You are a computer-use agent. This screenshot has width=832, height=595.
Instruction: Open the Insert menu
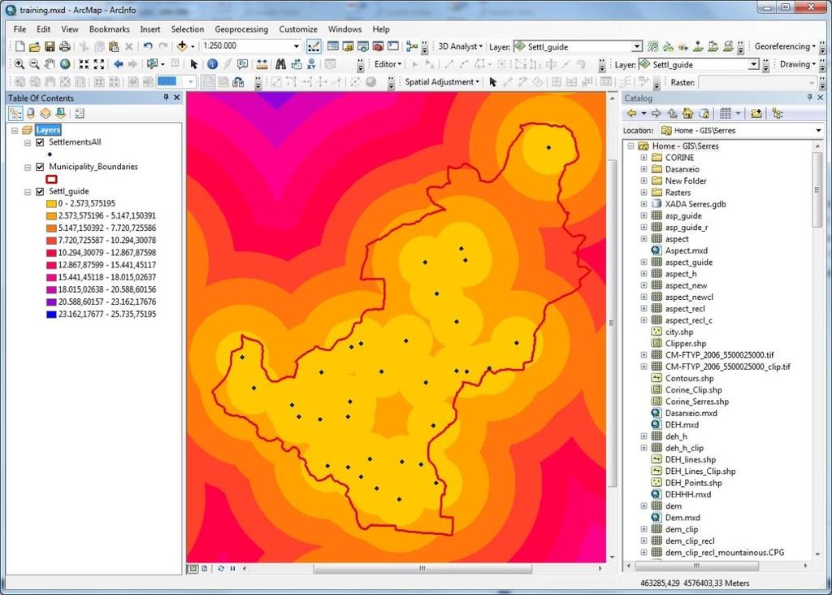(150, 29)
